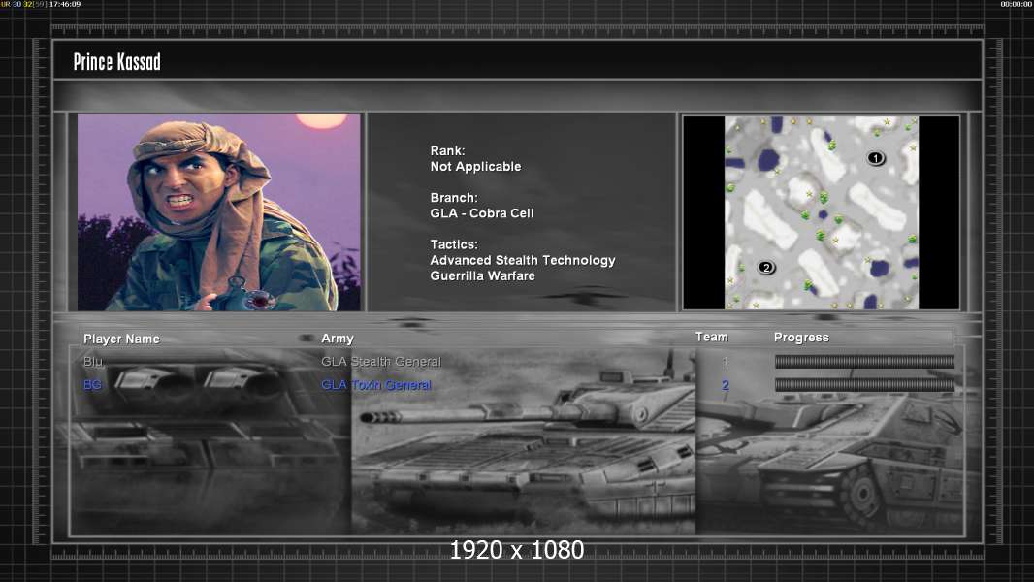Screen dimensions: 1034x582
Task: Click the Tactics label
Action: pyautogui.click(x=454, y=244)
